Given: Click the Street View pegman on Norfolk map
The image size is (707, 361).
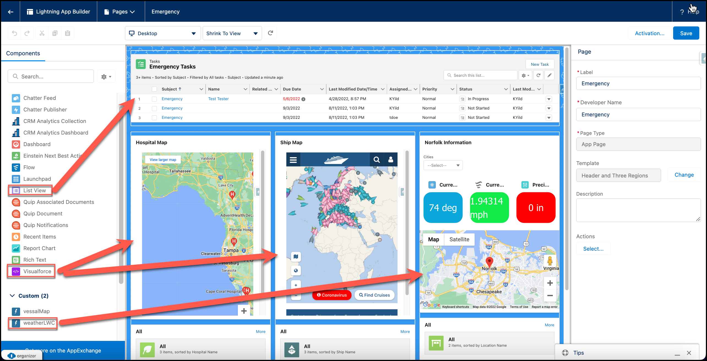Looking at the screenshot, I should tap(550, 261).
